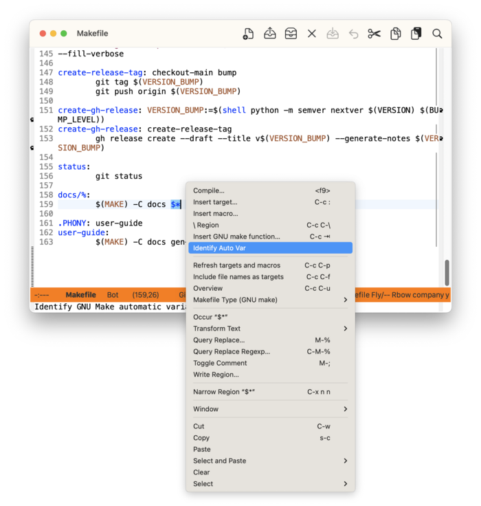The height and width of the screenshot is (506, 481).
Task: Click the vertical scrollbar thumb of the editor
Action: point(447,273)
